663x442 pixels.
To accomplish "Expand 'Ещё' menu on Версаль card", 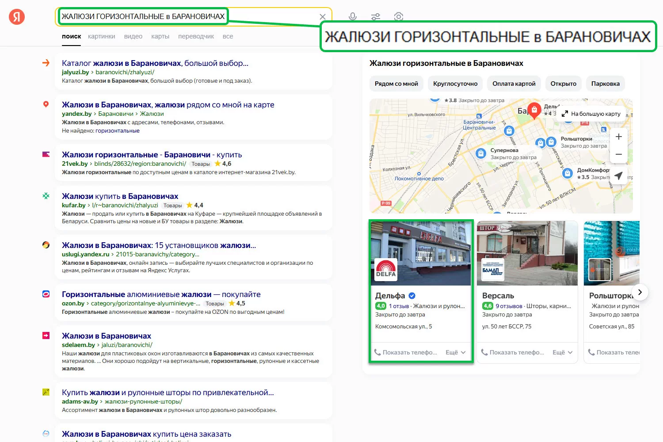I will (563, 352).
